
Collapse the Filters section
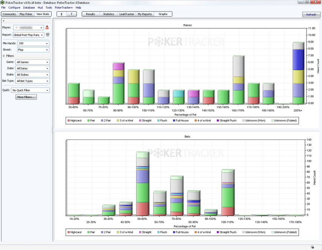click(4, 56)
